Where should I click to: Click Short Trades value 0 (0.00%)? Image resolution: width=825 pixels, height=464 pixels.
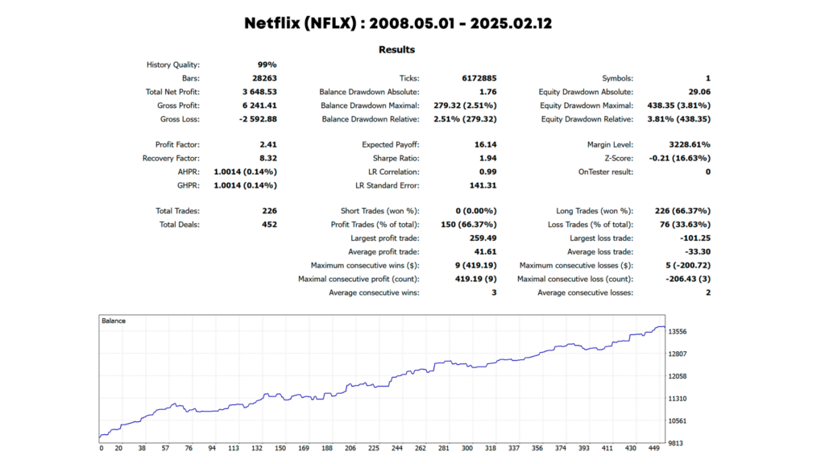pyautogui.click(x=476, y=211)
